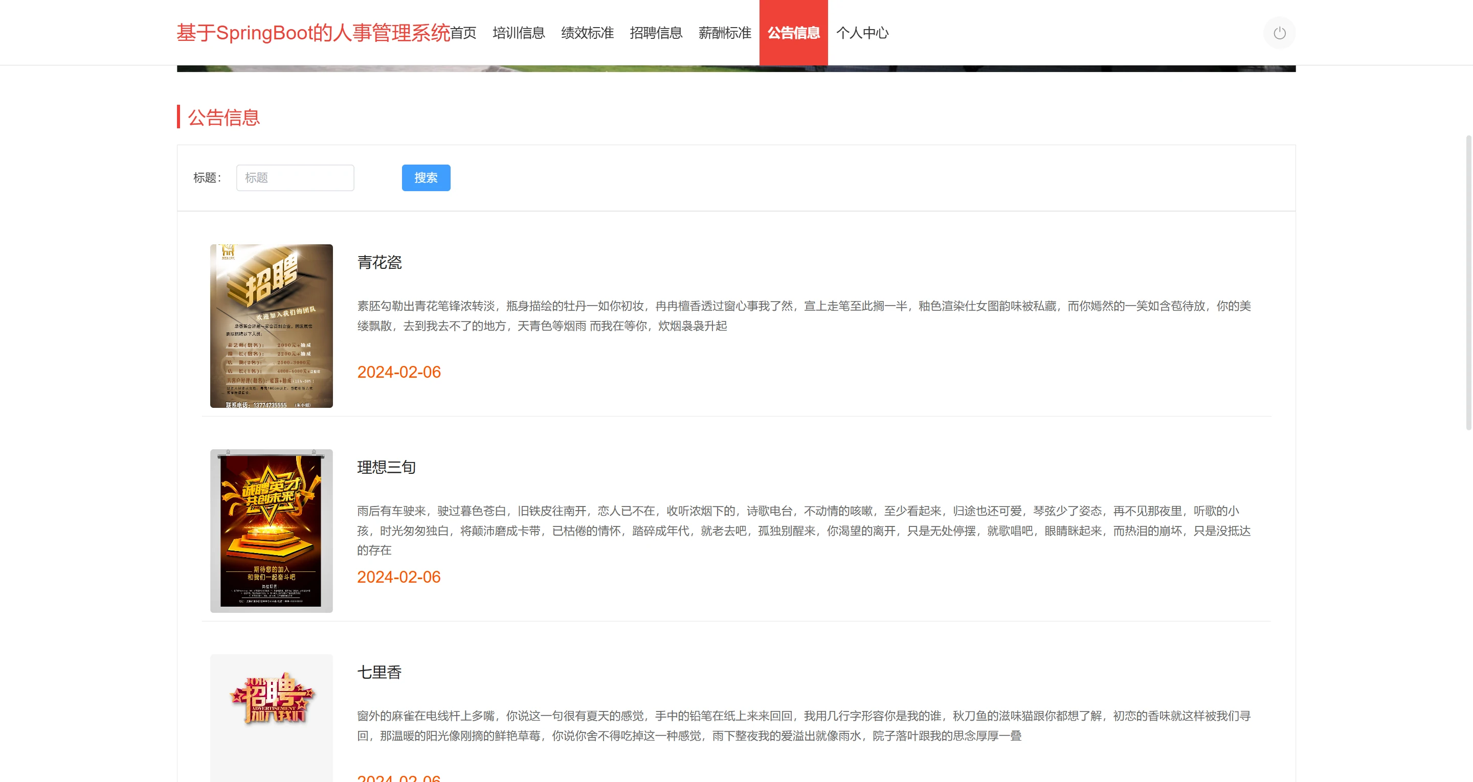The height and width of the screenshot is (782, 1473).
Task: Go to 培训信息 navigation tab
Action: (519, 33)
